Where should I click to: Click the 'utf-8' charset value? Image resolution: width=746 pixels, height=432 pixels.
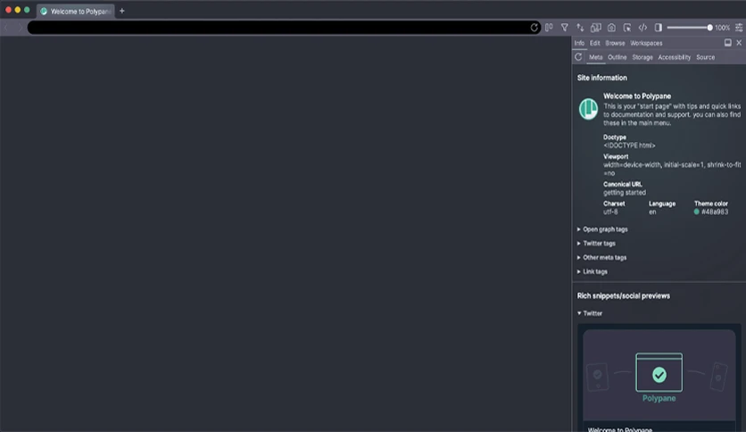pos(610,212)
